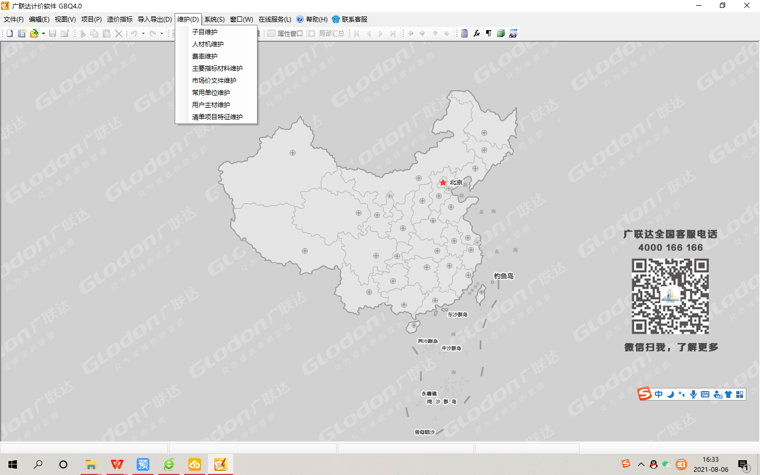Click the find window binoculars icon

513,33
